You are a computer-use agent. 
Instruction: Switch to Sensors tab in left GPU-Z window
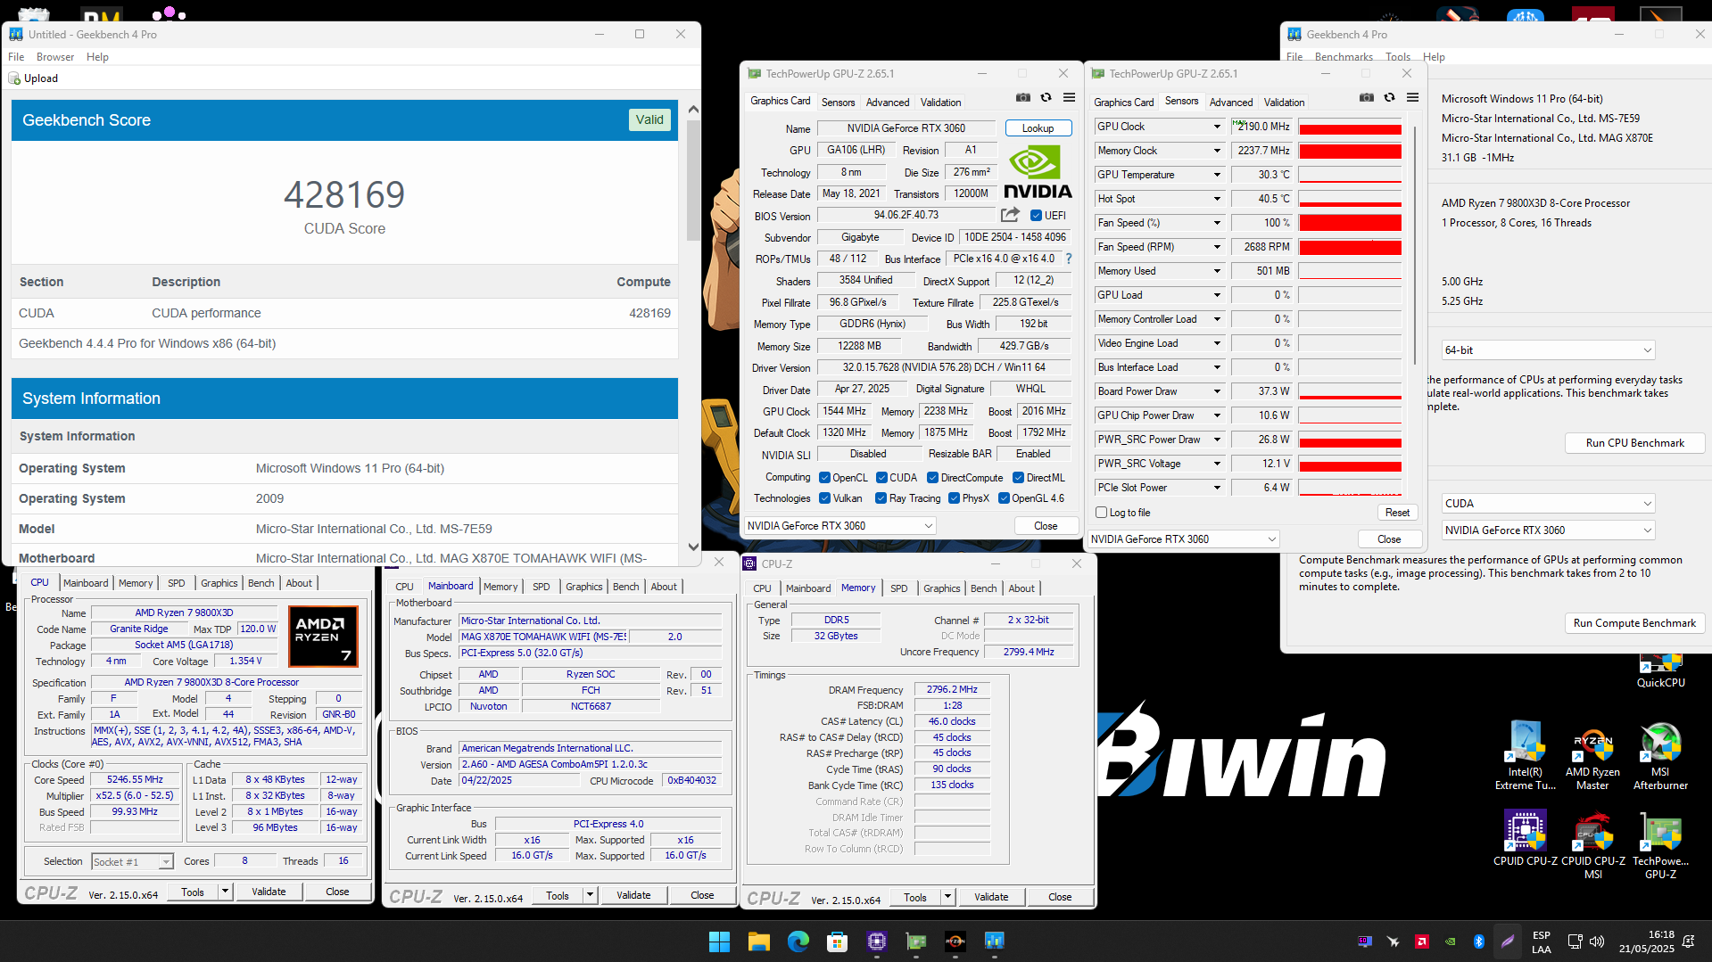tap(838, 103)
